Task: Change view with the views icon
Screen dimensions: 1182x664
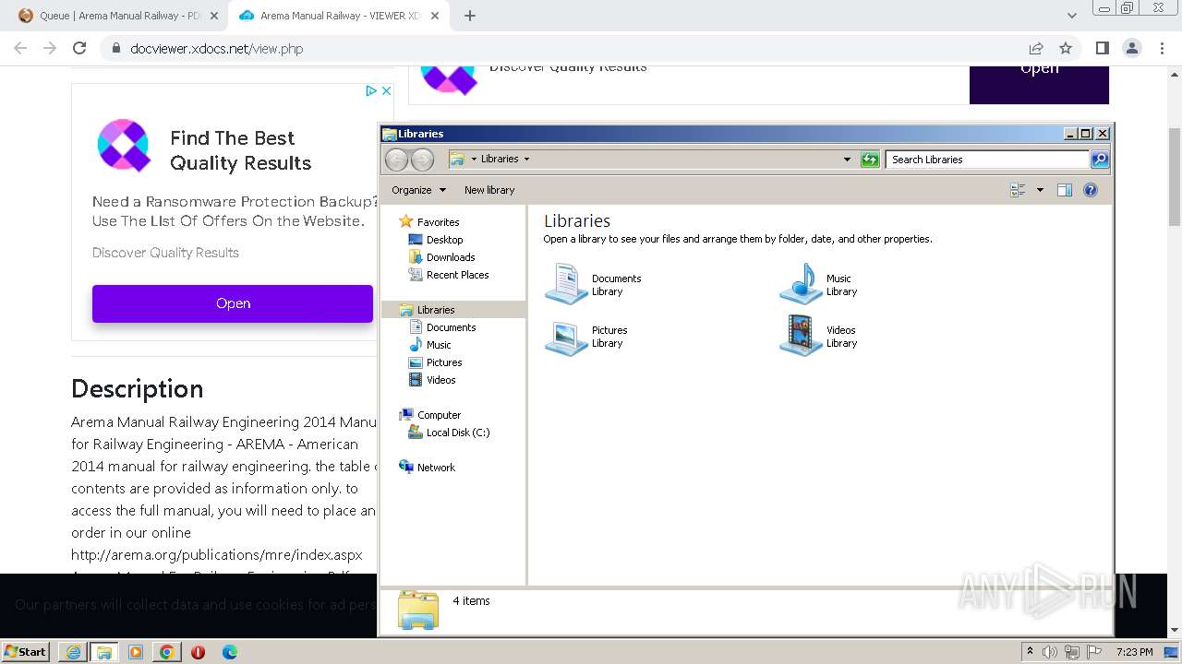Action: coord(1019,190)
